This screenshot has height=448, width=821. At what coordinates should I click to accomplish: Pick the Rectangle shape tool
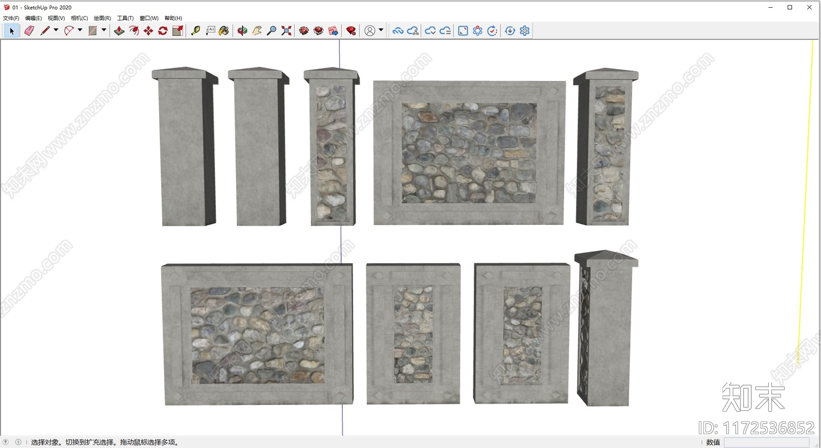coord(92,31)
